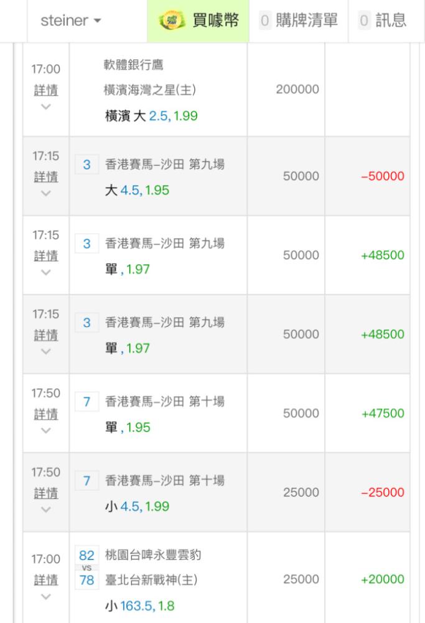Click number 7 badge in 單 1.95 row
This screenshot has height=623, width=425.
click(x=87, y=402)
